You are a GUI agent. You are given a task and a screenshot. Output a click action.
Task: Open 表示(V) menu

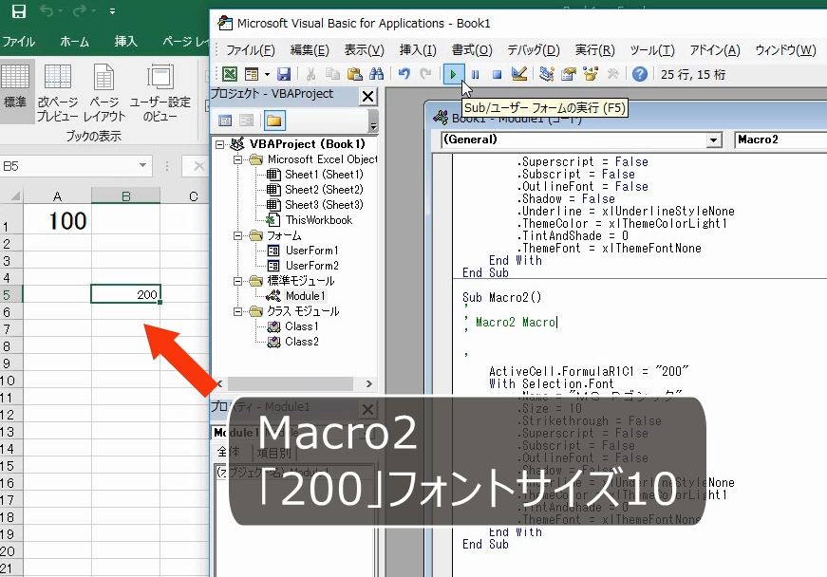point(364,50)
